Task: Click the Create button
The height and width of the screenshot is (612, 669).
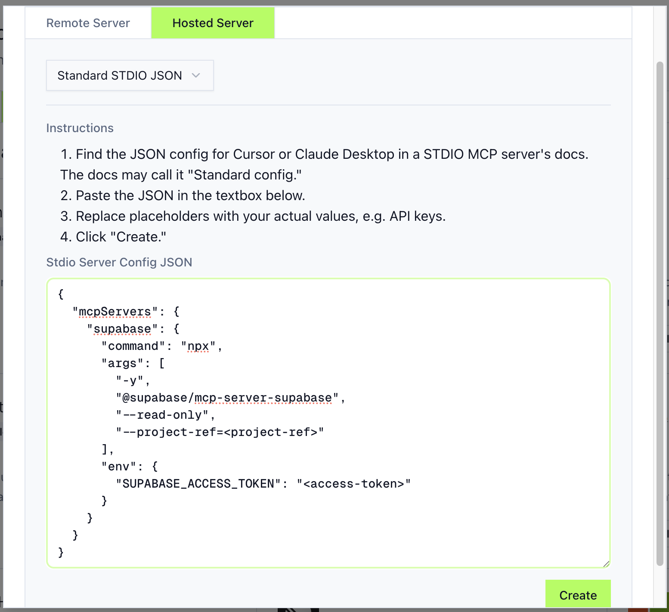Action: 578,595
